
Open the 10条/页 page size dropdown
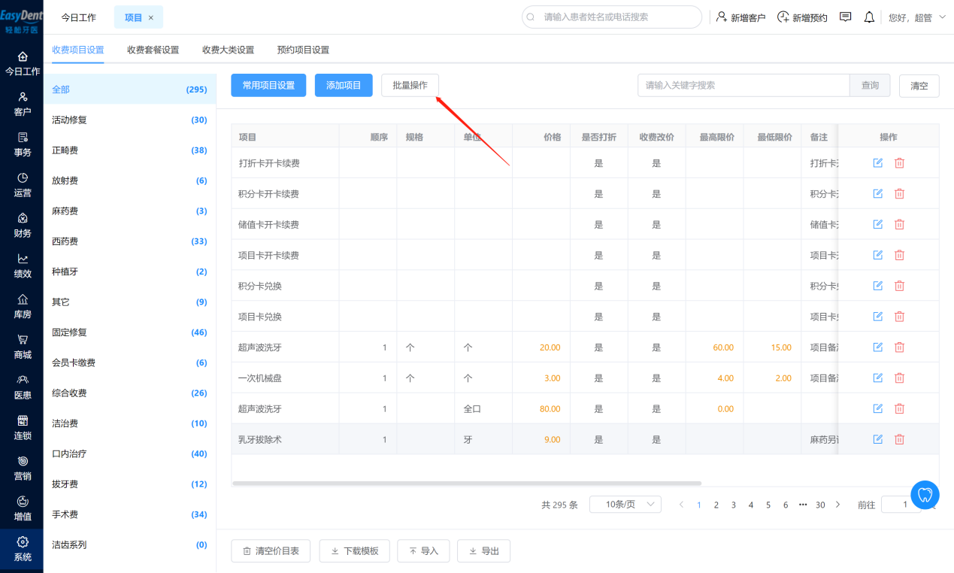coord(625,505)
